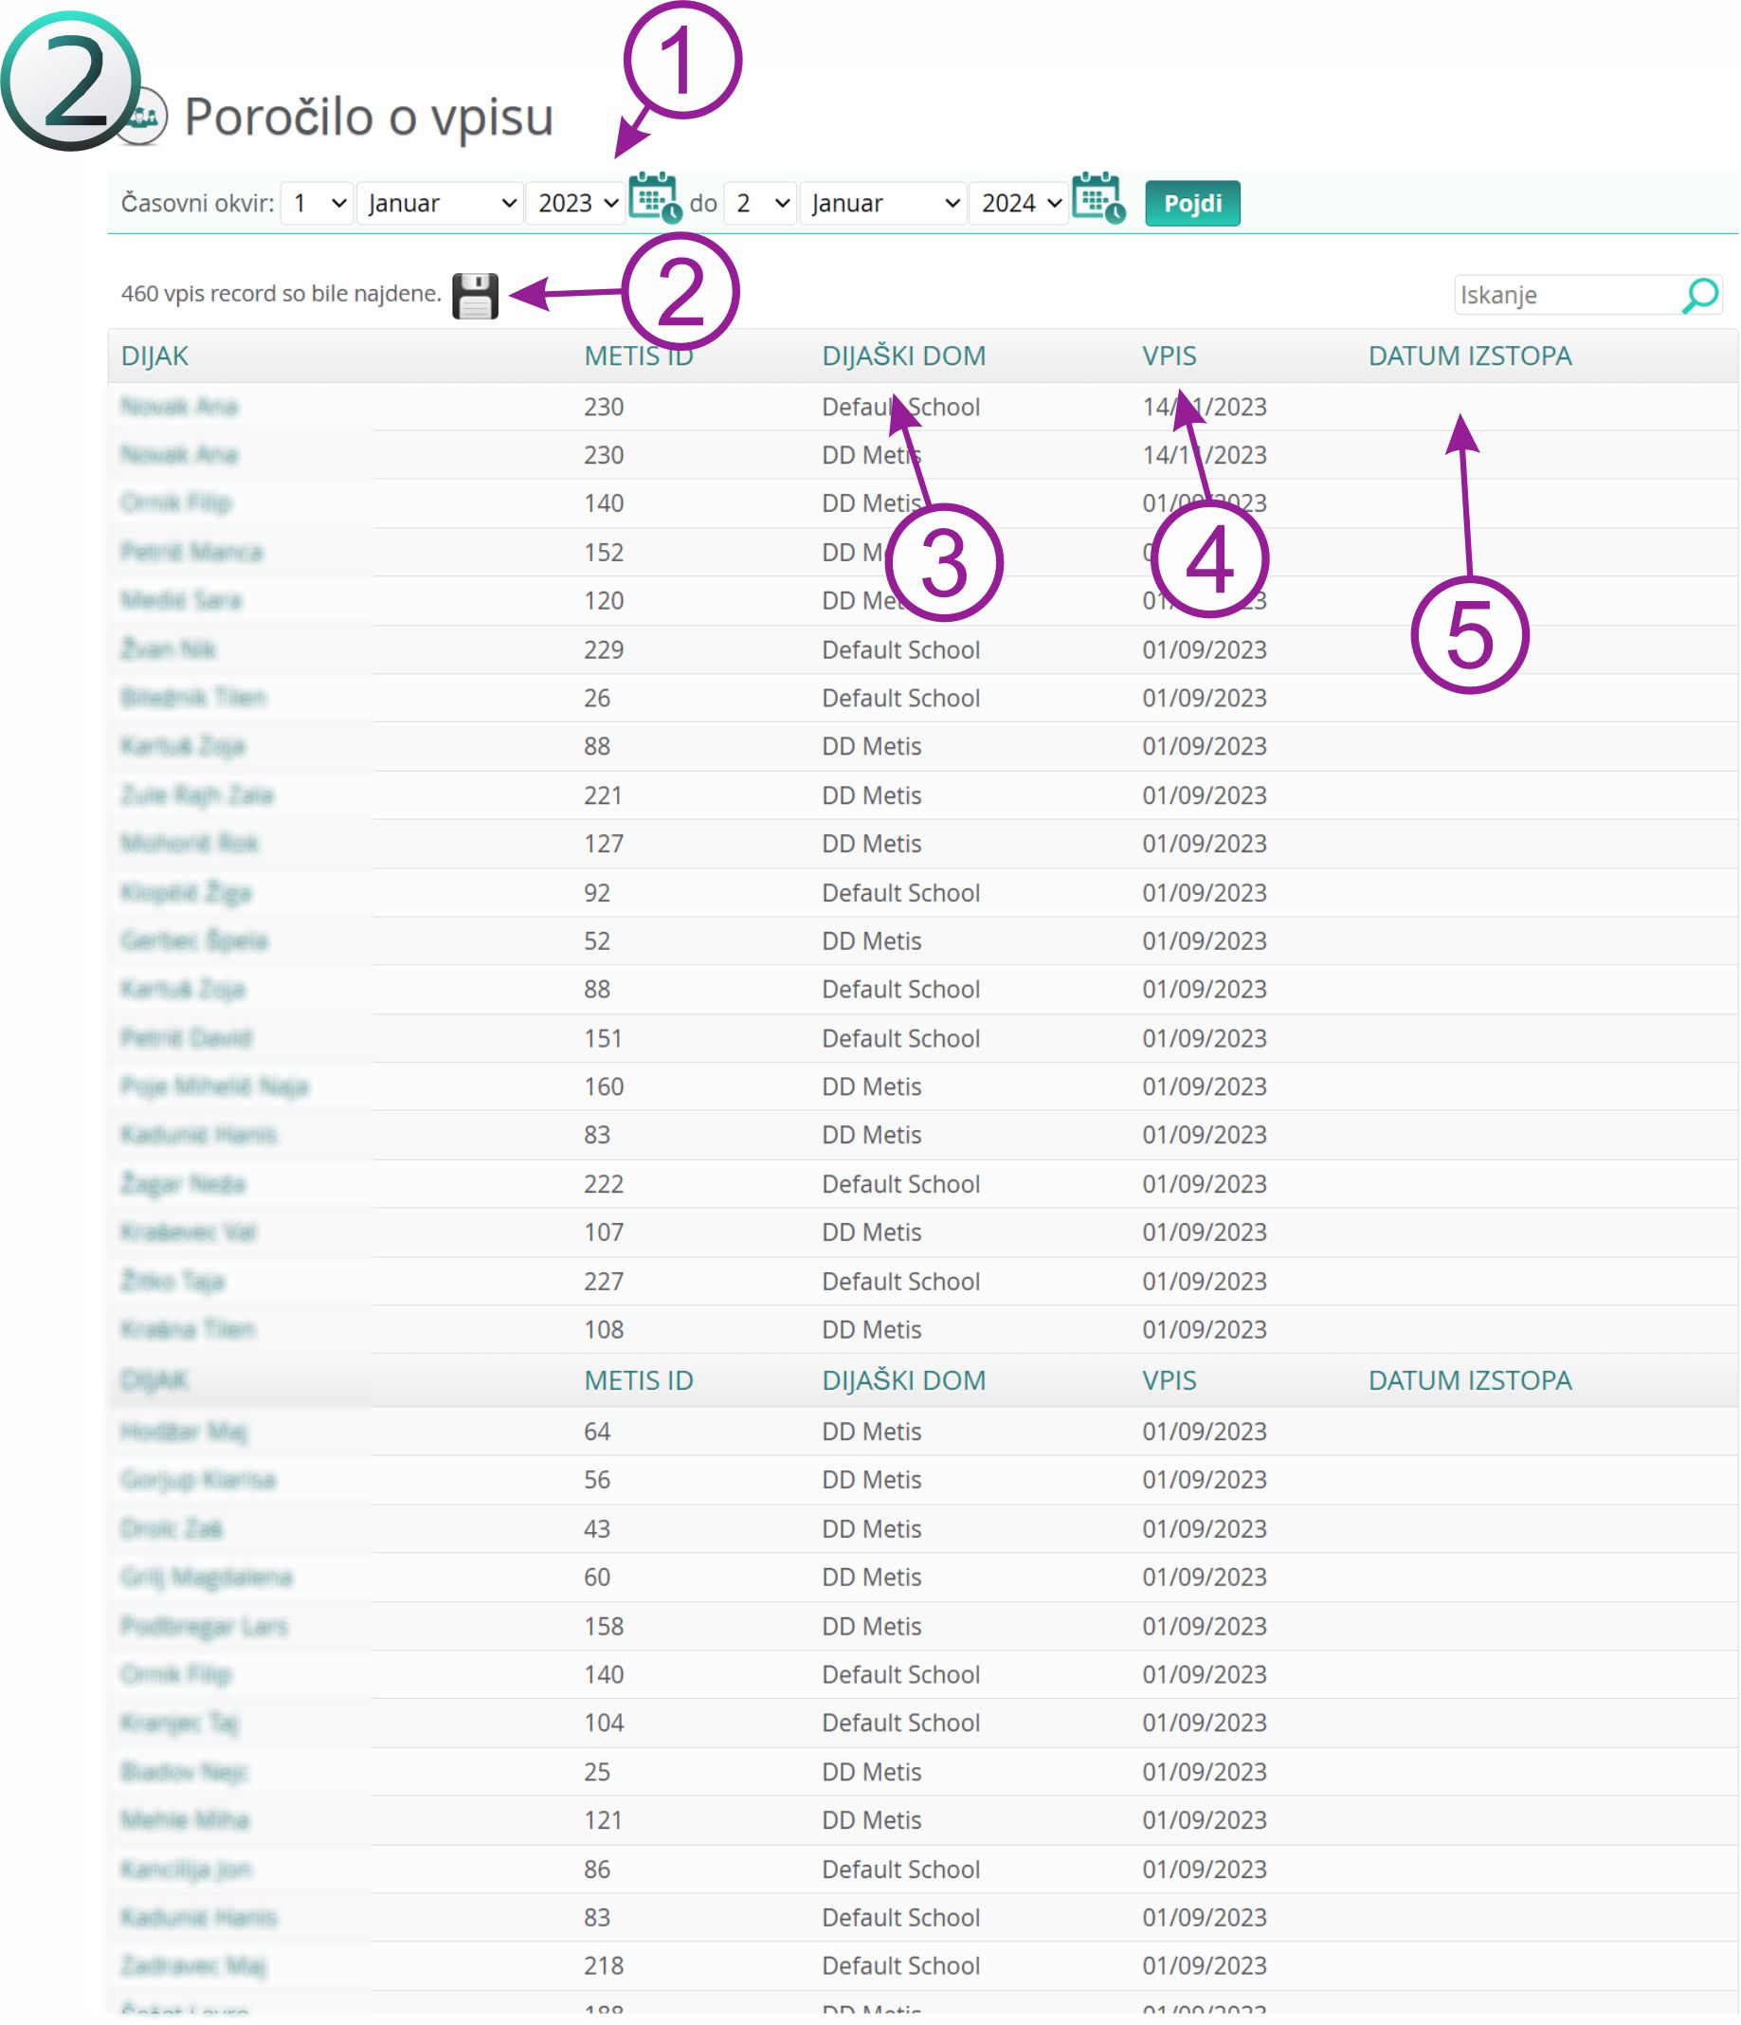1741x2025 pixels.
Task: Open the start month dropdown Januar
Action: click(440, 203)
